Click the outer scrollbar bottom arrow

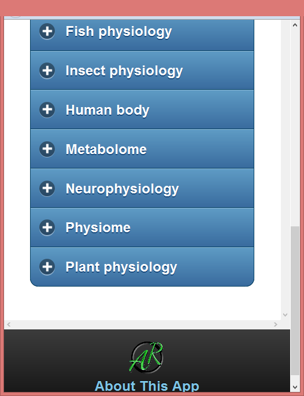[295, 387]
